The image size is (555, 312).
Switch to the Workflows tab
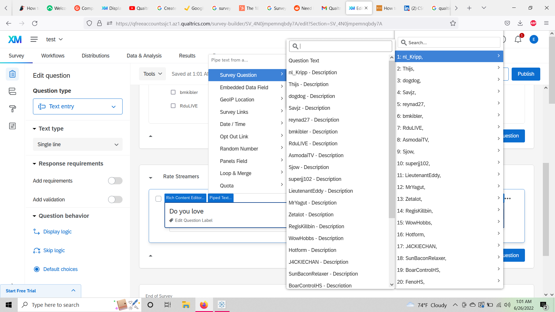pos(53,56)
